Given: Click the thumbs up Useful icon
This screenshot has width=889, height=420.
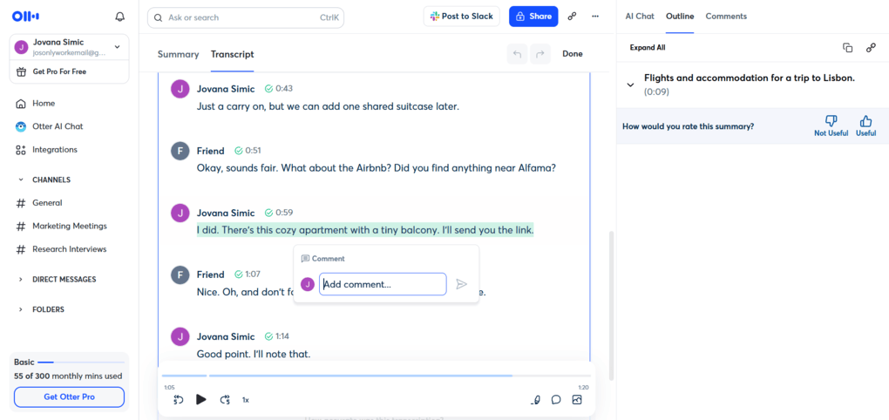Looking at the screenshot, I should [x=865, y=122].
